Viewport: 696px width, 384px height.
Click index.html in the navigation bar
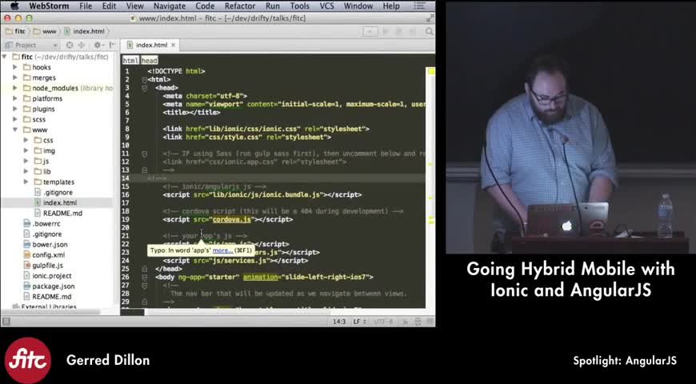click(89, 31)
